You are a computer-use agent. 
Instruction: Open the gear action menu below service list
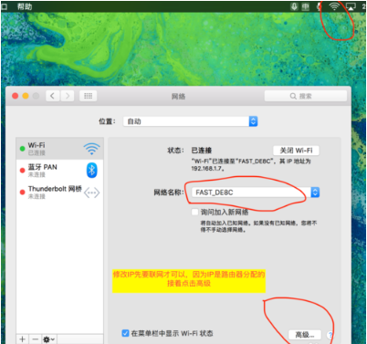coord(49,339)
